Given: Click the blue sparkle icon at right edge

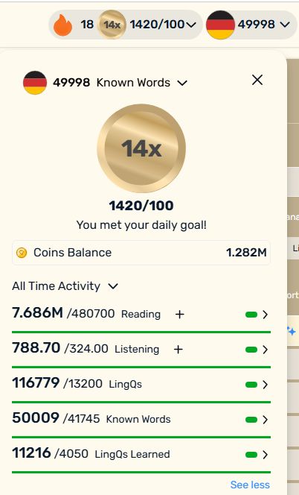Looking at the screenshot, I should pyautogui.click(x=291, y=331).
